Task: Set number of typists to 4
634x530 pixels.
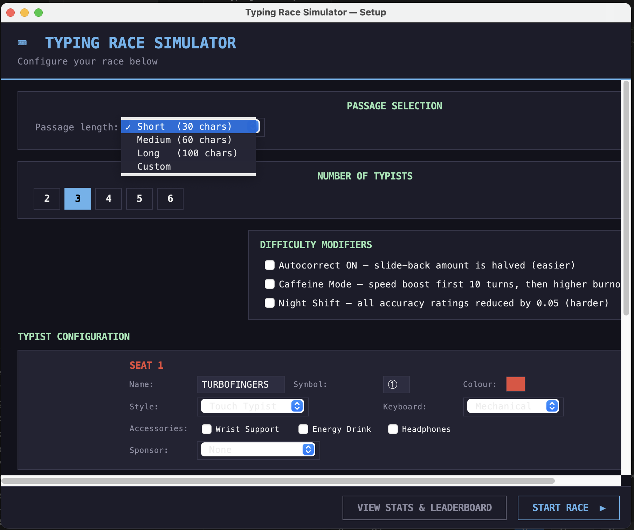Action: click(109, 199)
